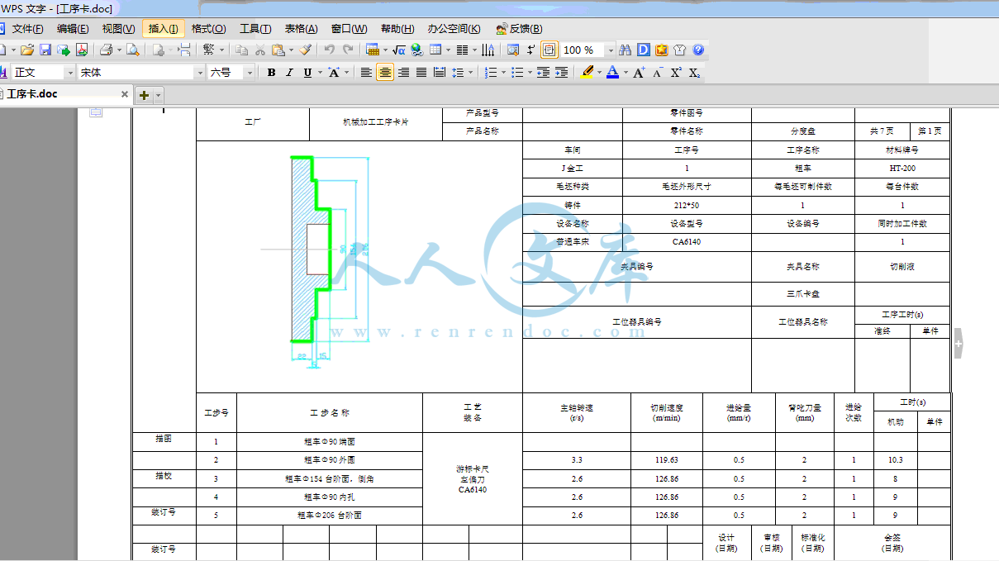Expand the font color dropdown arrow
999x561 pixels.
pyautogui.click(x=626, y=73)
